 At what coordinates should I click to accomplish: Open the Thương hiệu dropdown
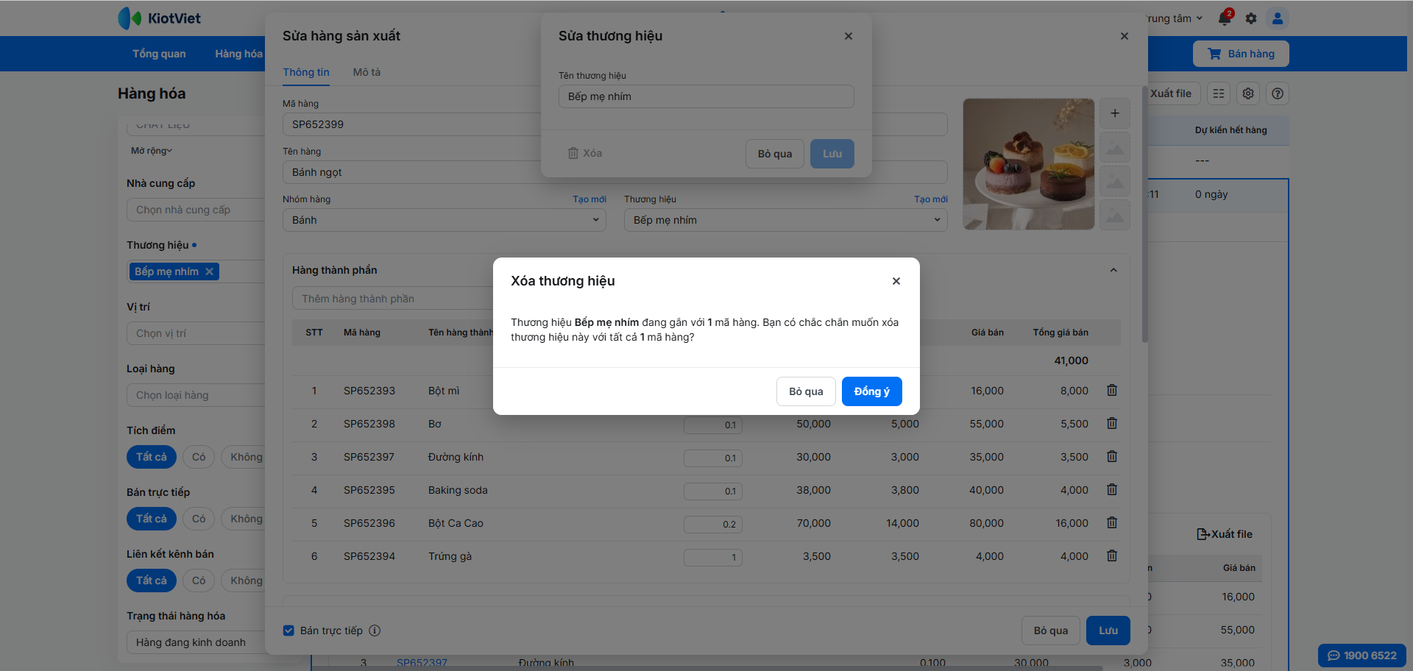tap(785, 220)
